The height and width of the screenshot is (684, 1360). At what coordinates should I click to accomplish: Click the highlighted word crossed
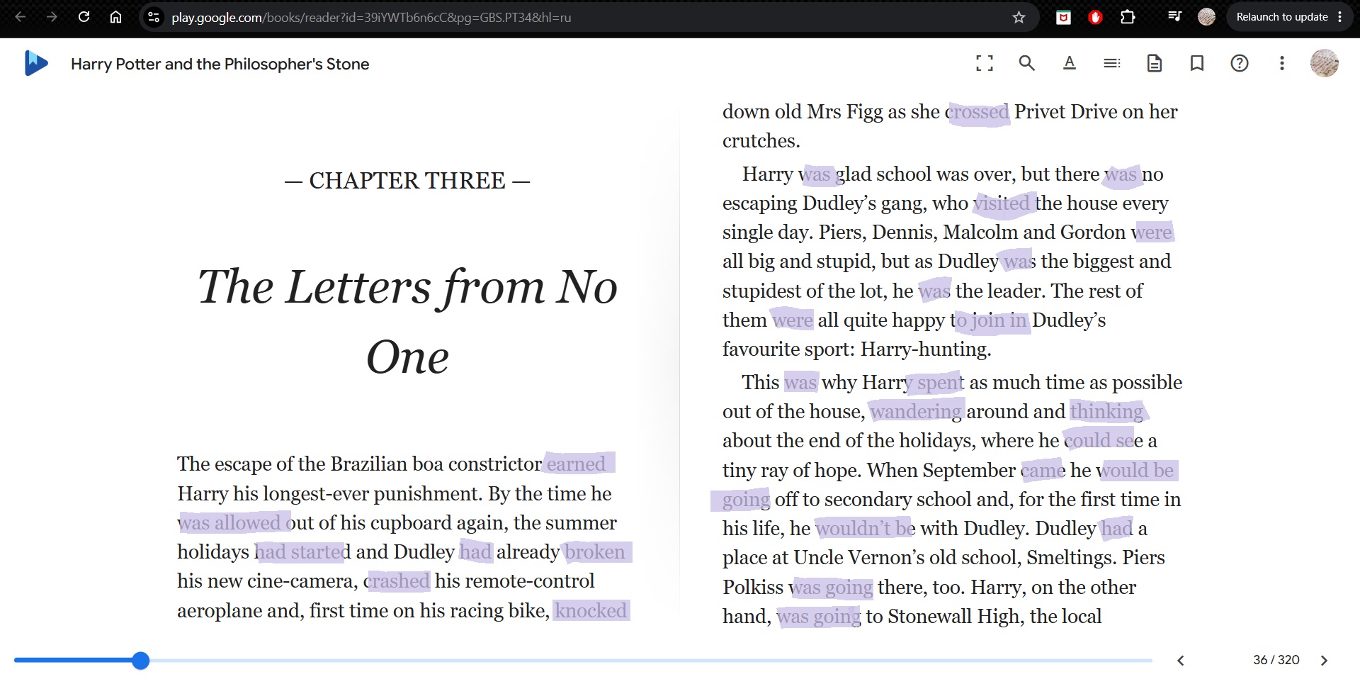(x=978, y=112)
